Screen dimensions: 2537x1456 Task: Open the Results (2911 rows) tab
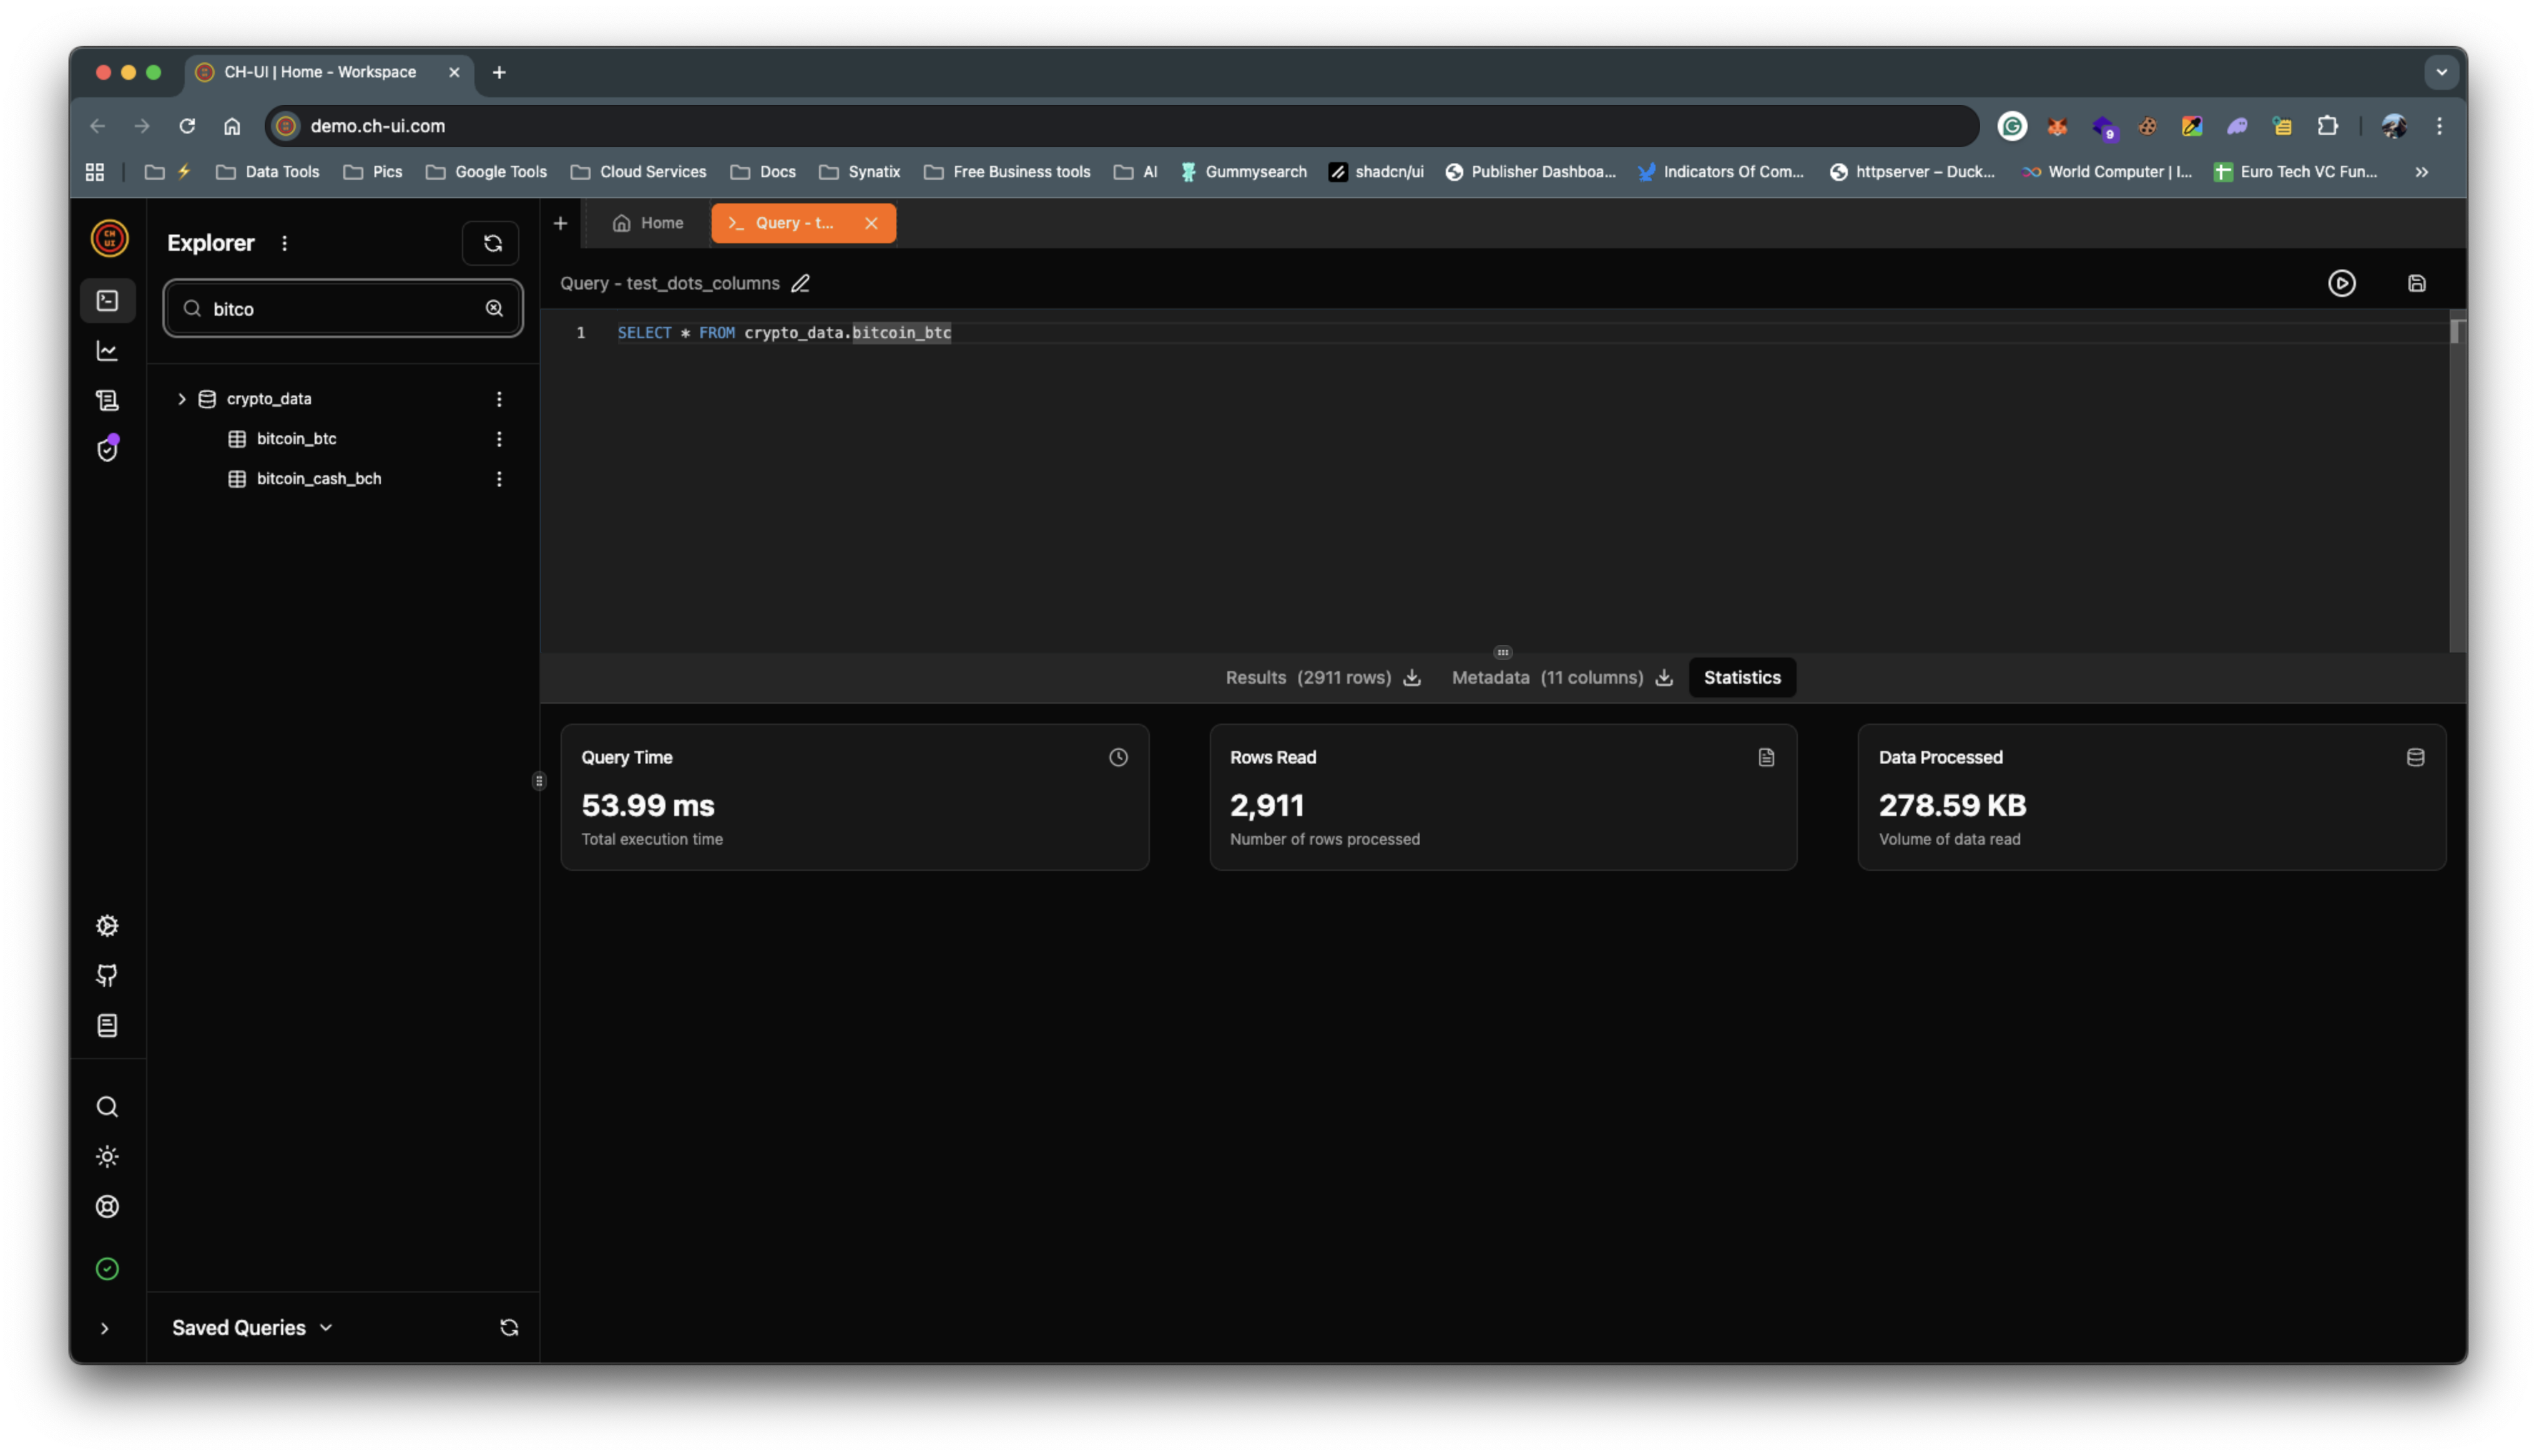[x=1307, y=677]
